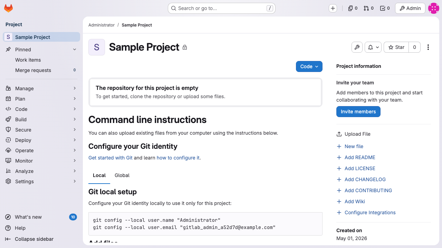Image resolution: width=442 pixels, height=248 pixels.
Task: Click Configure Integrations link
Action: pos(366,213)
